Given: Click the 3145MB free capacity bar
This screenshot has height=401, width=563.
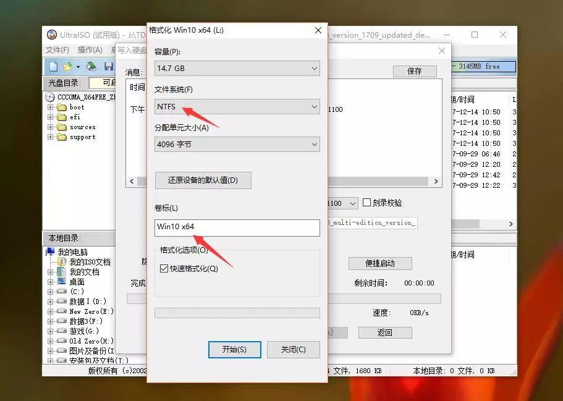Looking at the screenshot, I should tap(483, 66).
